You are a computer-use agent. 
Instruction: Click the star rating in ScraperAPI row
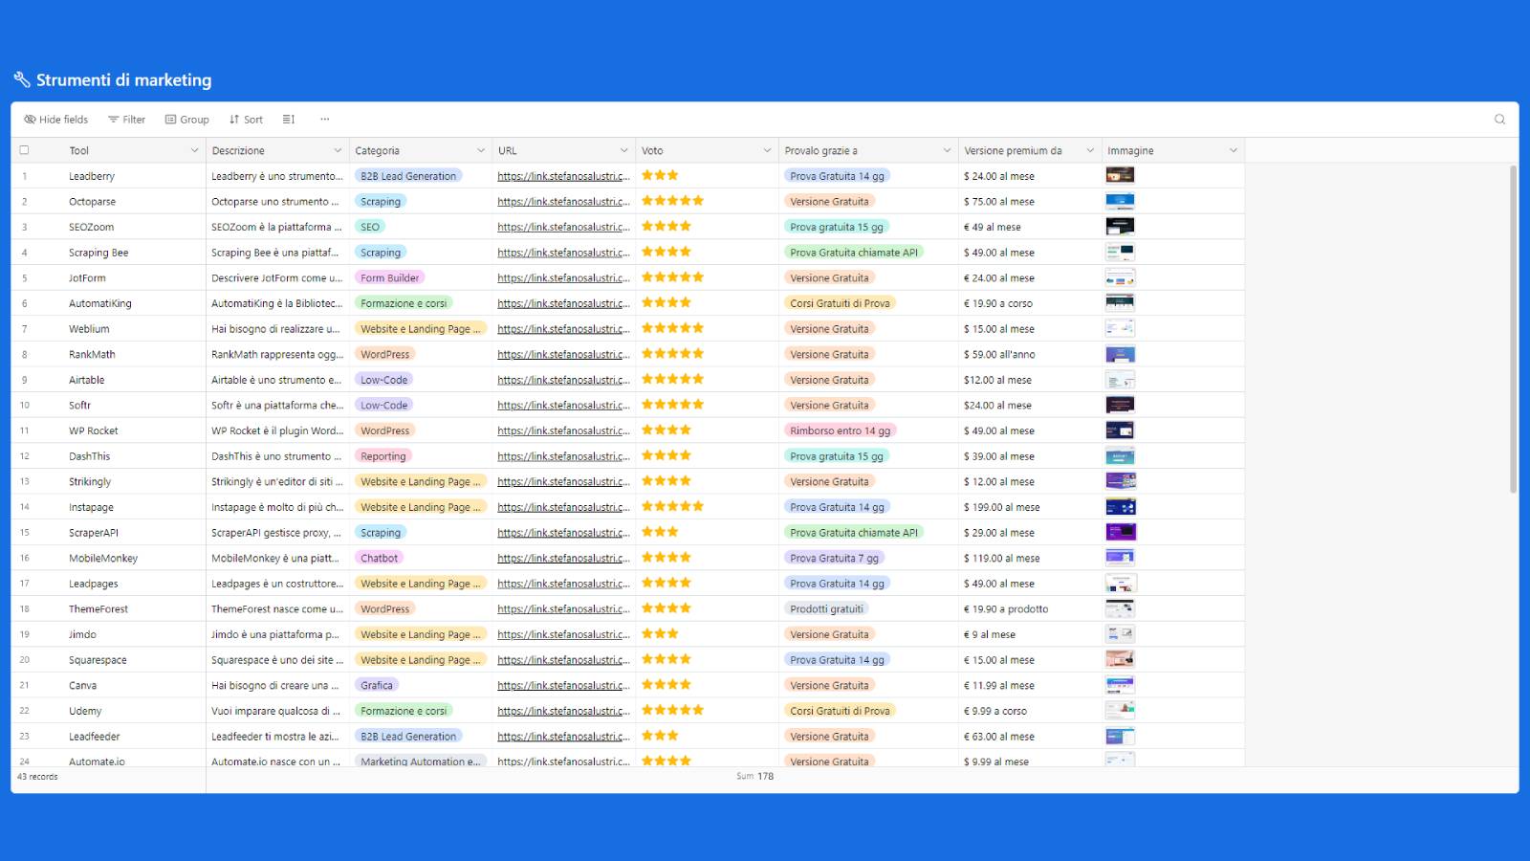(x=660, y=532)
